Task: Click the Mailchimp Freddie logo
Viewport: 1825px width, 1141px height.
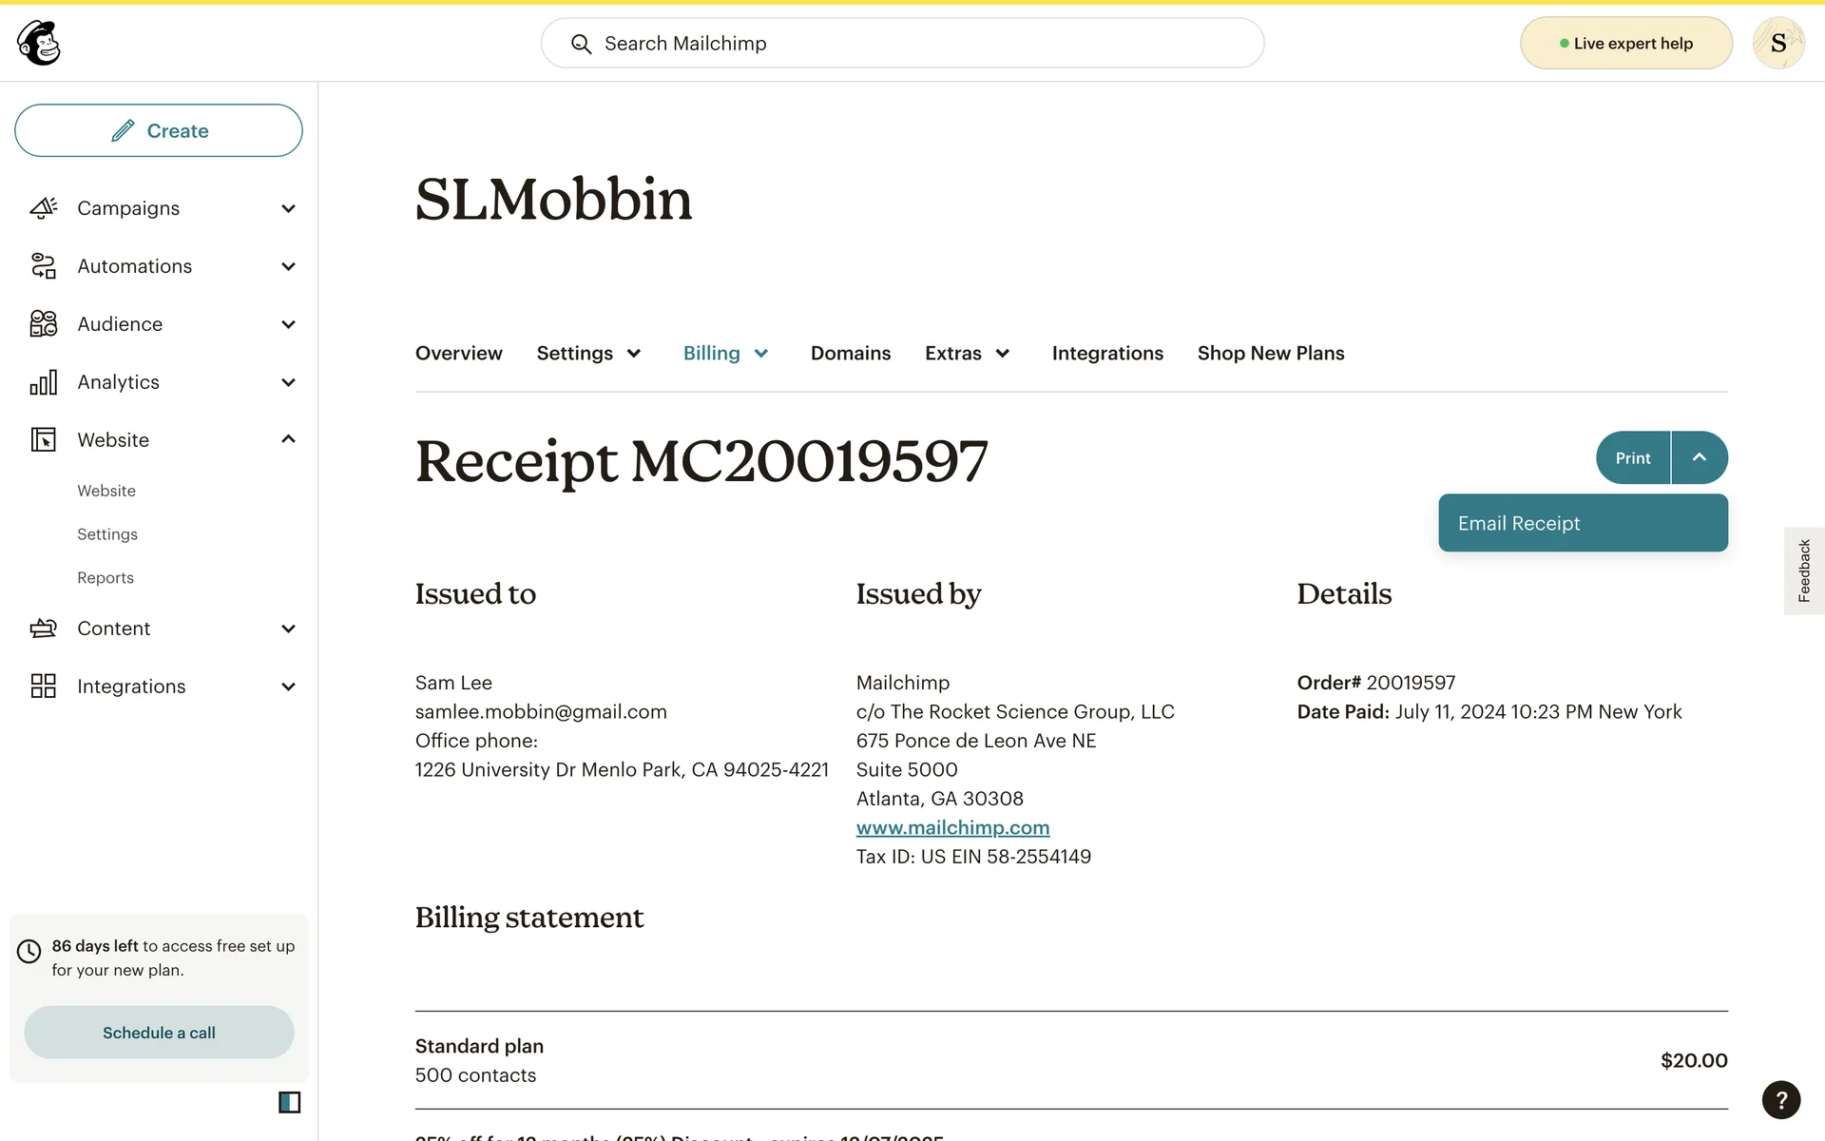Action: click(39, 43)
